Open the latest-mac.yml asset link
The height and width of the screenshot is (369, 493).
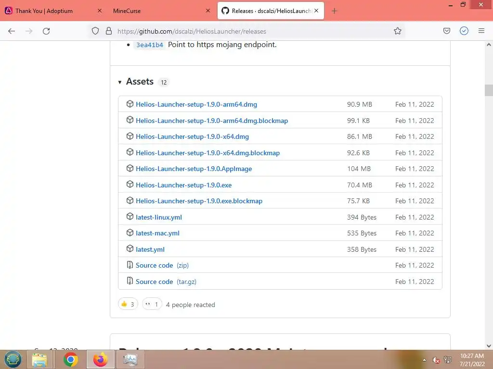[157, 234]
